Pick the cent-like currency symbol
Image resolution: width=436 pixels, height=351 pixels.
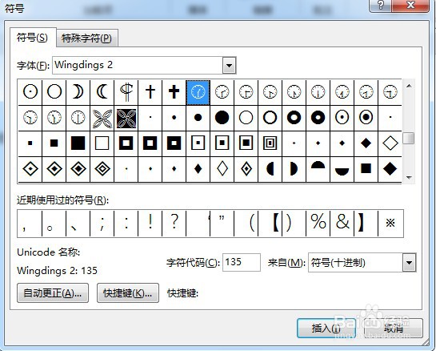pyautogui.click(x=126, y=91)
